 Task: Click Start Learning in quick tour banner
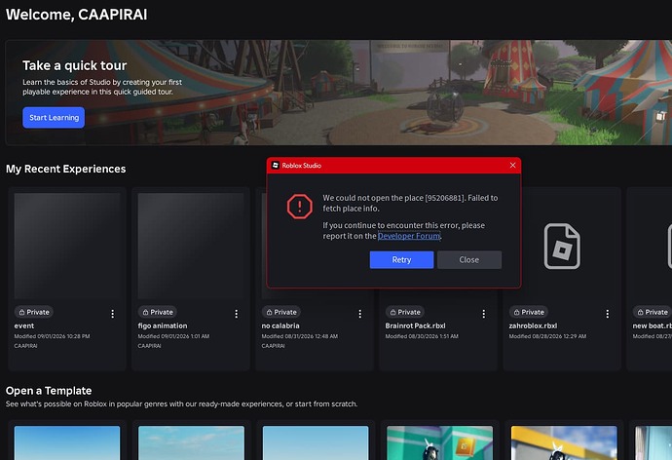54,118
